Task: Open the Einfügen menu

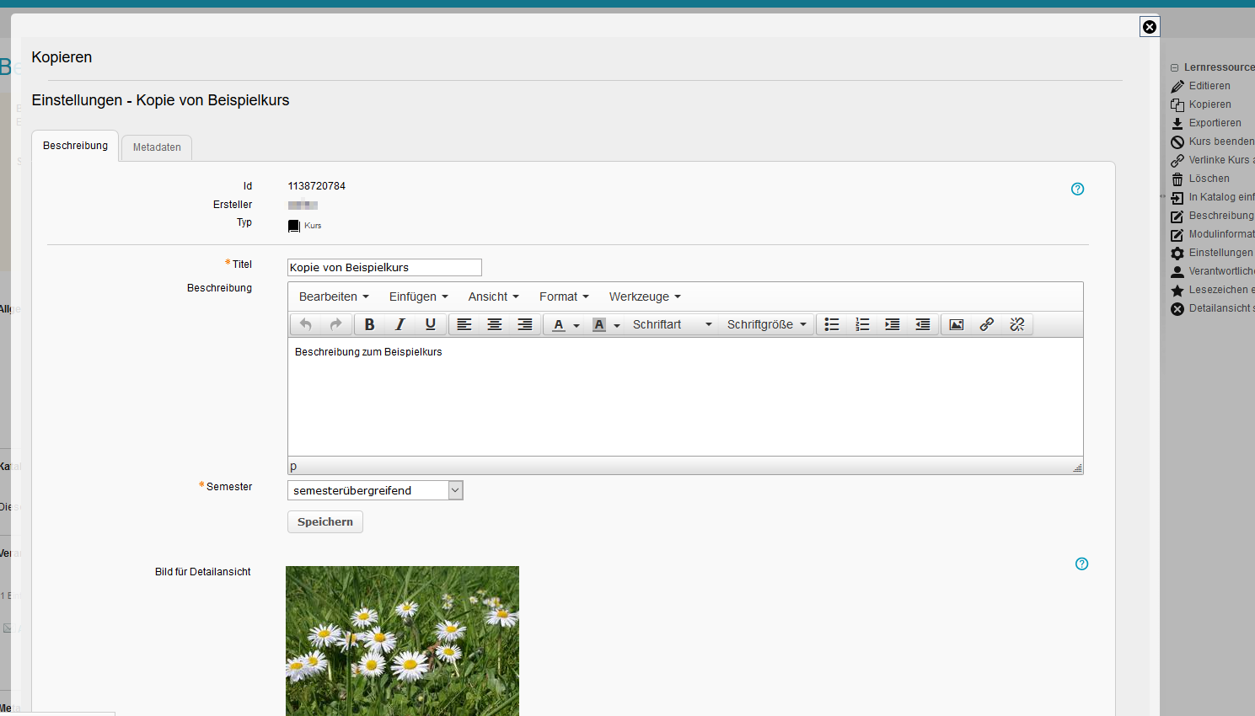Action: 418,297
